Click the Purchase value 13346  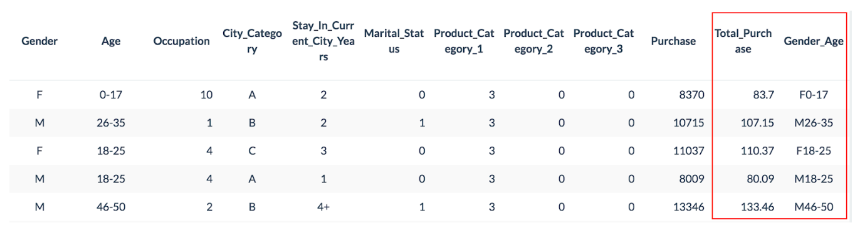coord(689,207)
